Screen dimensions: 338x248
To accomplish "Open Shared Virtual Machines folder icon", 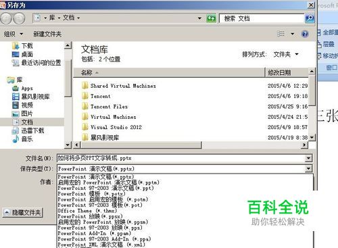I will pos(85,86).
